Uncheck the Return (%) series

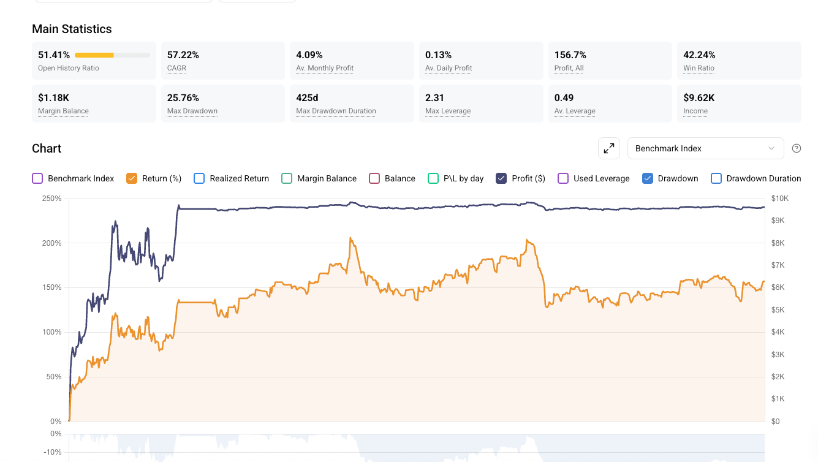(132, 178)
